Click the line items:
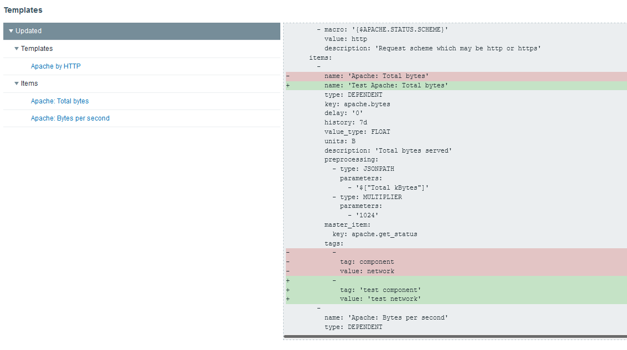627x350 pixels. [320, 58]
